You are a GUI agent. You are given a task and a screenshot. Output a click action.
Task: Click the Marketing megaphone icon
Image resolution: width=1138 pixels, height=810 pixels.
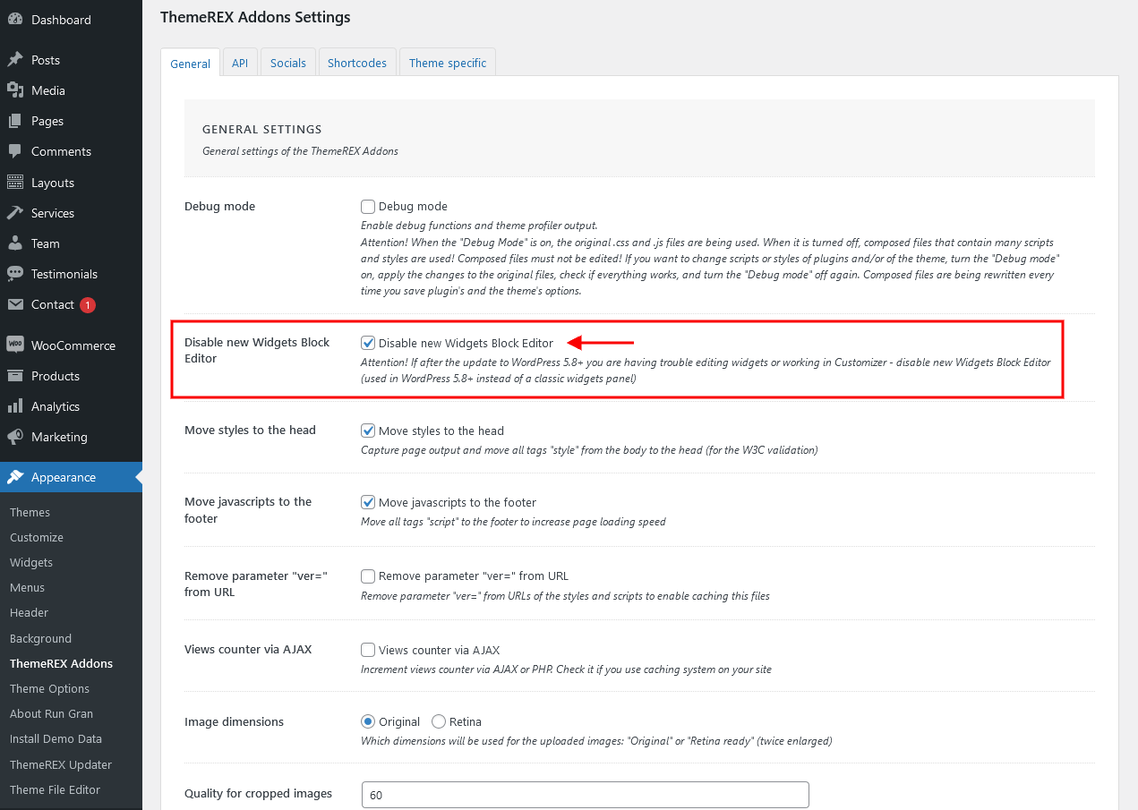(x=15, y=437)
